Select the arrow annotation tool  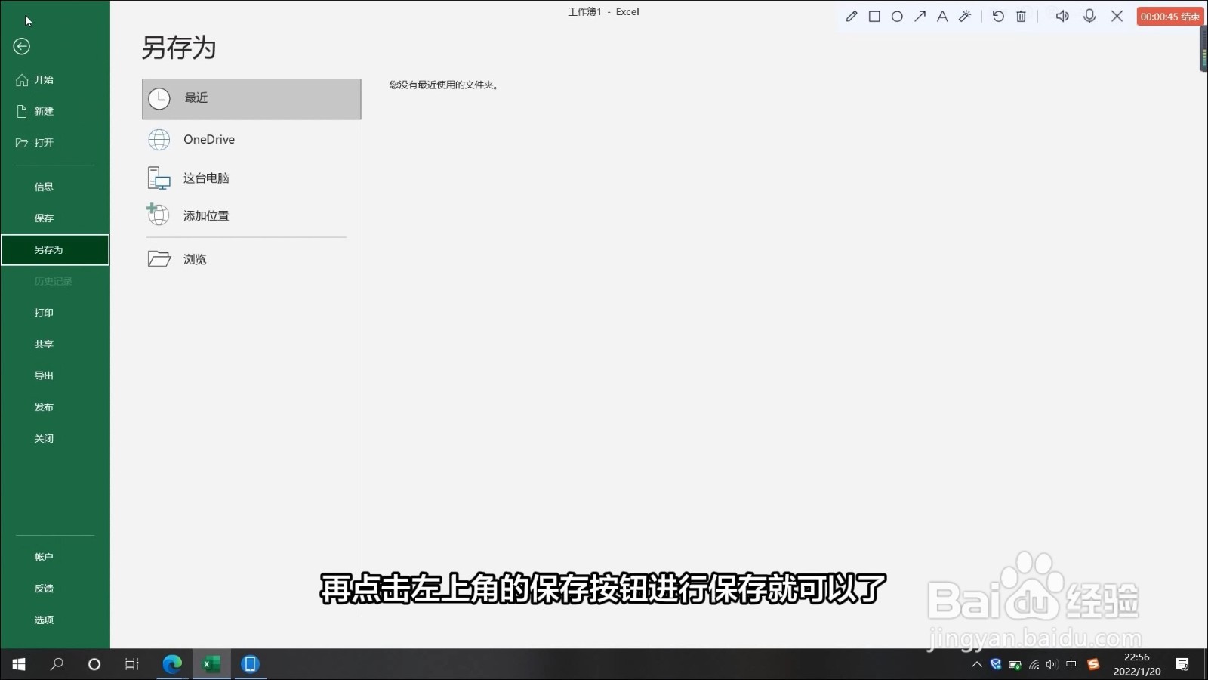click(x=920, y=17)
